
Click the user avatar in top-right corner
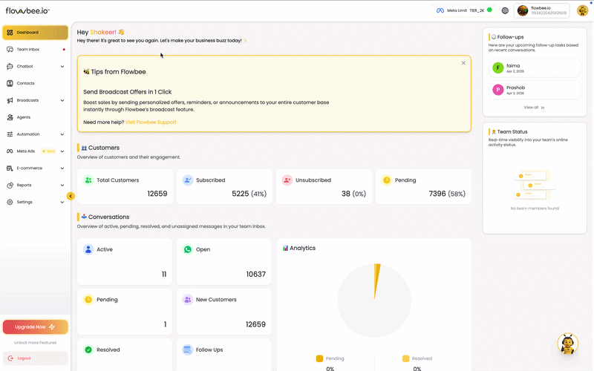point(582,10)
